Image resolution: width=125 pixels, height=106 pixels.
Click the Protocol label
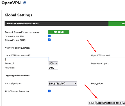(x=9, y=64)
